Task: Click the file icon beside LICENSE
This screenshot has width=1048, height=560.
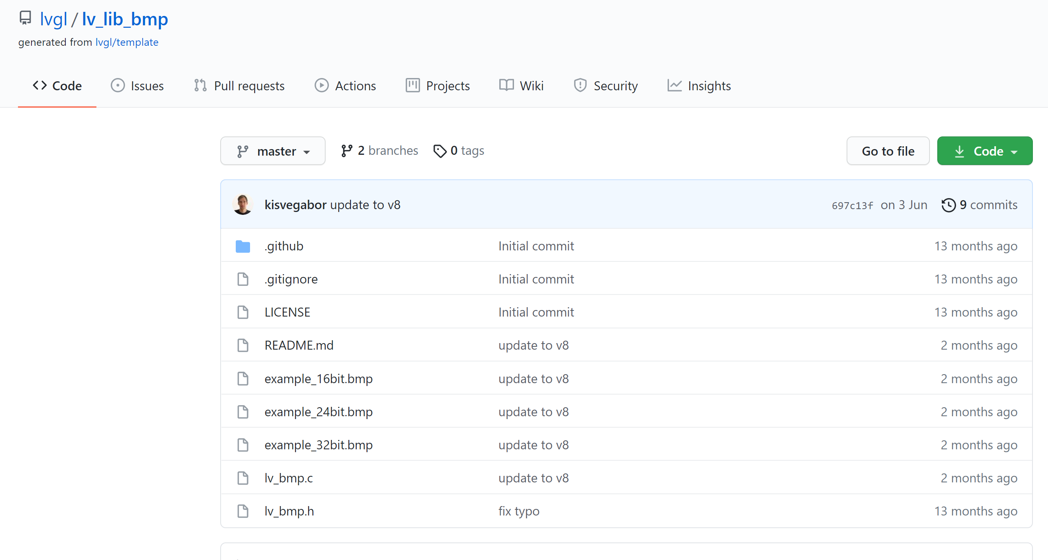Action: [243, 312]
